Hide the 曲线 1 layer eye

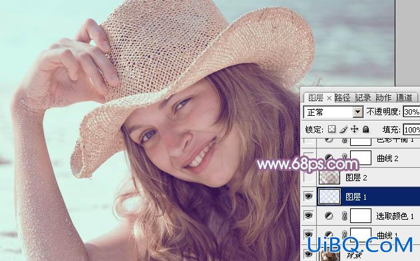coord(309,234)
